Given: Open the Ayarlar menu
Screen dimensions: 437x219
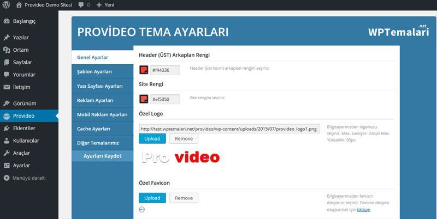Looking at the screenshot, I should click(21, 166).
